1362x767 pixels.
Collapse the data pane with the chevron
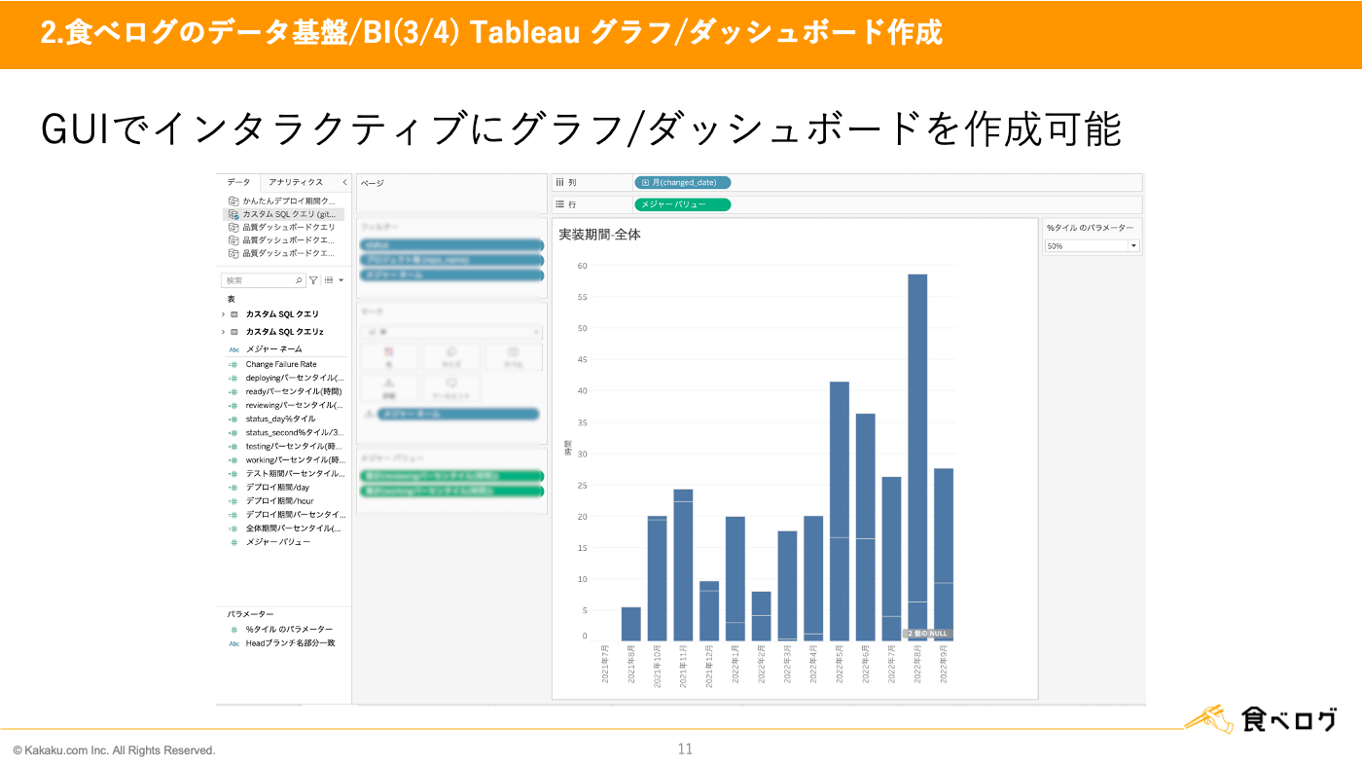(344, 182)
